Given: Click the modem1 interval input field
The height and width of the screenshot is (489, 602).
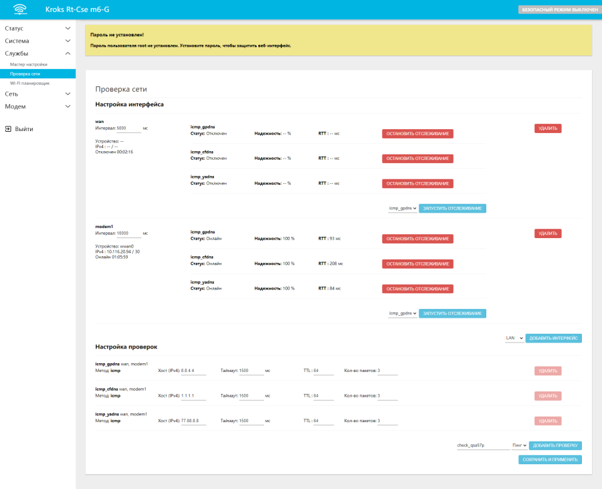Looking at the screenshot, I should coord(128,233).
